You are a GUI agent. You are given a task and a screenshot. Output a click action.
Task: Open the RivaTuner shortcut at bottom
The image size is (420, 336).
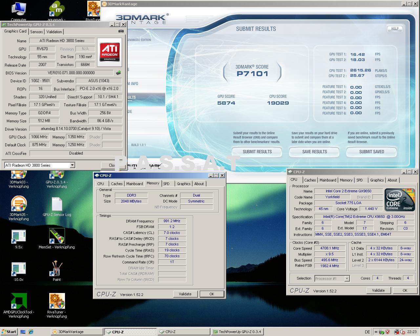[x=57, y=306]
